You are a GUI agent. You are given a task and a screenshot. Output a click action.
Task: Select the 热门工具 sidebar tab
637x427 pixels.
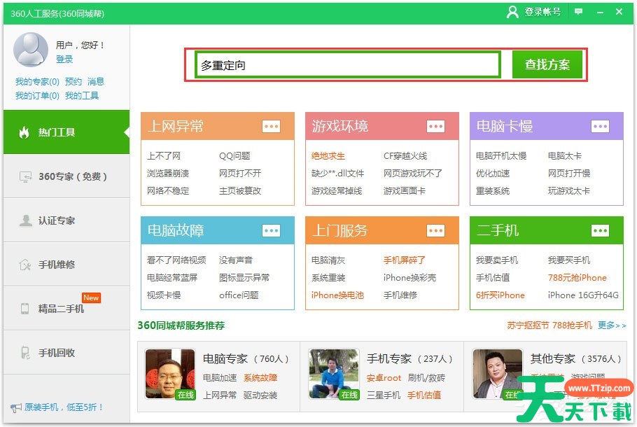[x=66, y=132]
